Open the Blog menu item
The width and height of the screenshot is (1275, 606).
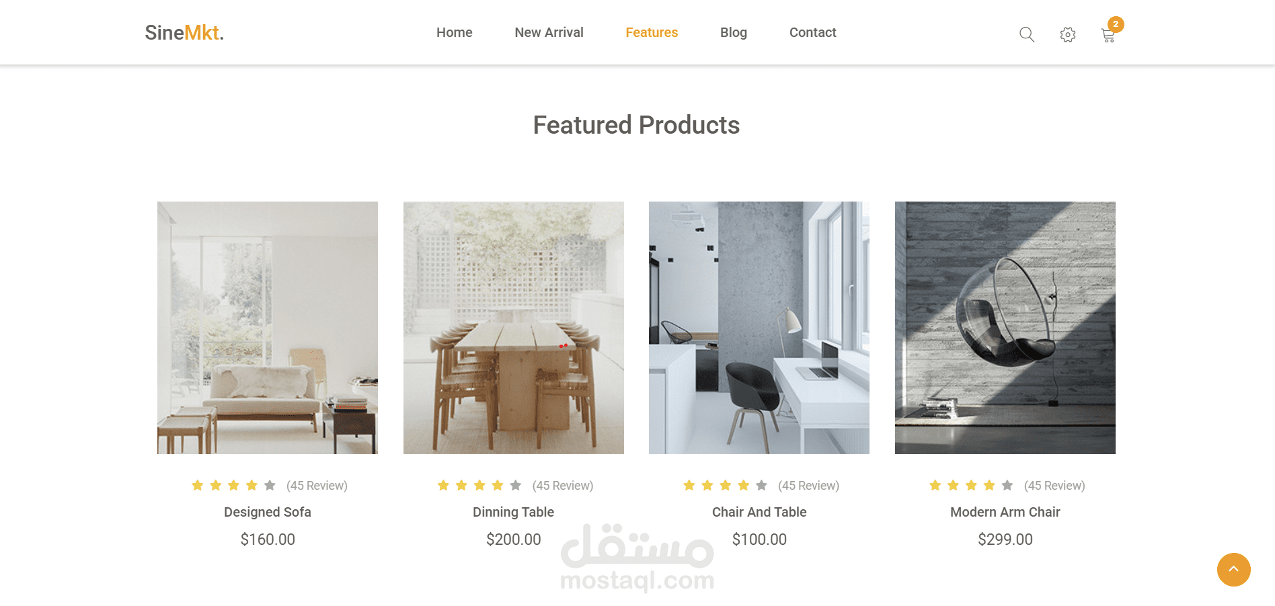point(734,32)
